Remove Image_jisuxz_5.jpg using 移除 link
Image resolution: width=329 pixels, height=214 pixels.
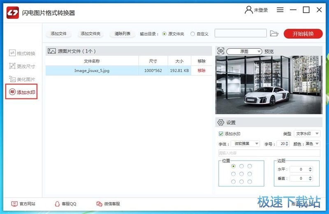pos(202,71)
